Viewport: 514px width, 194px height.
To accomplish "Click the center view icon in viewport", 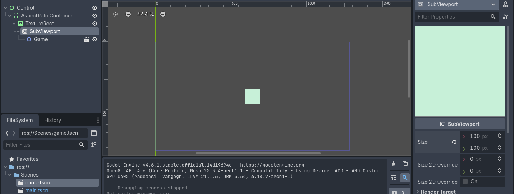I will coord(115,14).
